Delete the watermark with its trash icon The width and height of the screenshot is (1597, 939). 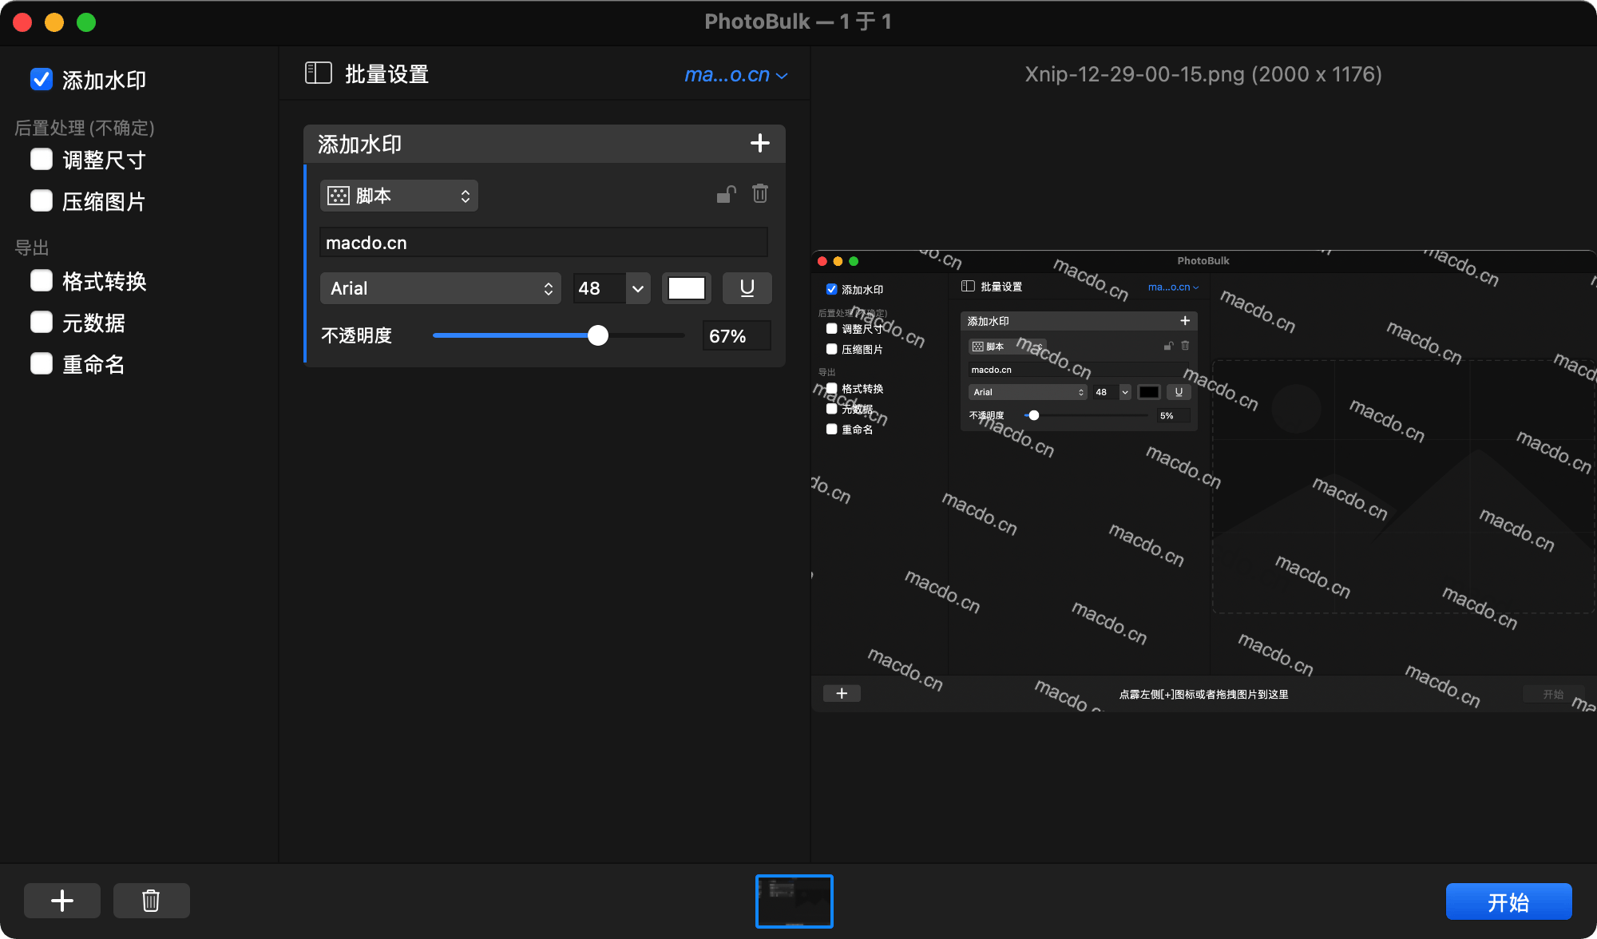(759, 194)
